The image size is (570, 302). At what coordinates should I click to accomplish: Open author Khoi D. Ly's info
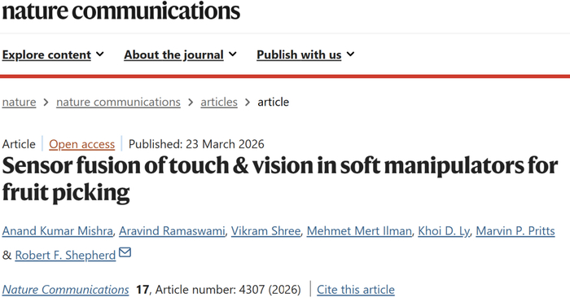[444, 230]
